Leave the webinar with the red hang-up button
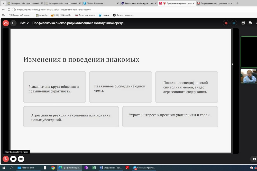The image size is (257, 171). (6, 23)
